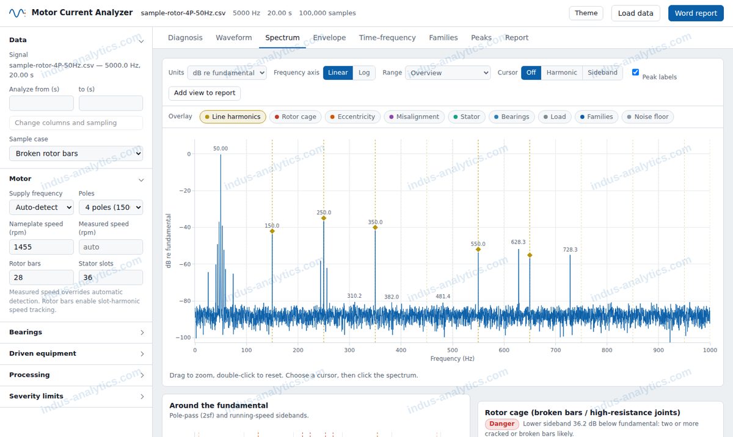Collapse the Data section in the sidebar
733x437 pixels.
tap(76, 40)
